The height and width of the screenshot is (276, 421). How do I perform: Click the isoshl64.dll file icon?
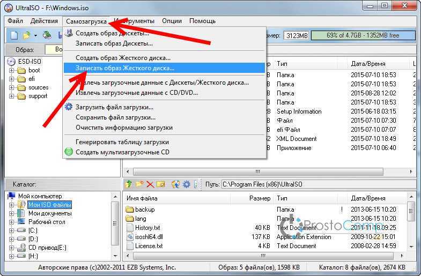[130, 236]
